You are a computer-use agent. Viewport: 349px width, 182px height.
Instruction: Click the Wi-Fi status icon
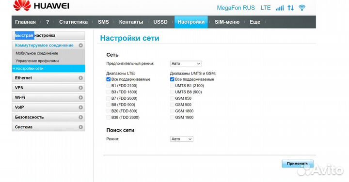pyautogui.click(x=302, y=8)
